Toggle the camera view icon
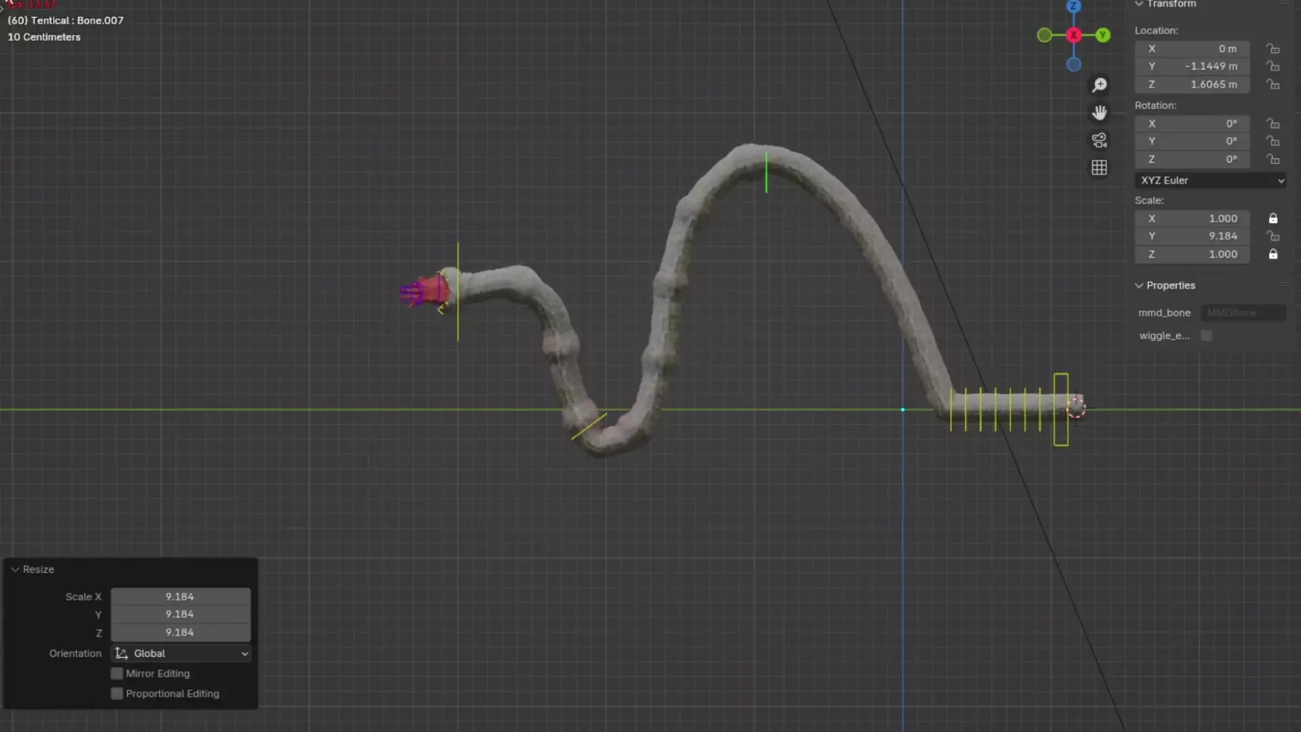The image size is (1301, 732). pyautogui.click(x=1099, y=140)
